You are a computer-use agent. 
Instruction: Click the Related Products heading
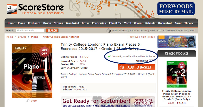(x=177, y=53)
